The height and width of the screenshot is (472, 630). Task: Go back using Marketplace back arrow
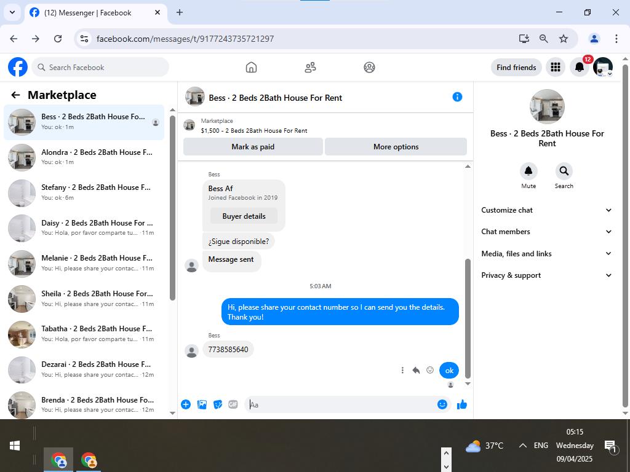[x=15, y=95]
